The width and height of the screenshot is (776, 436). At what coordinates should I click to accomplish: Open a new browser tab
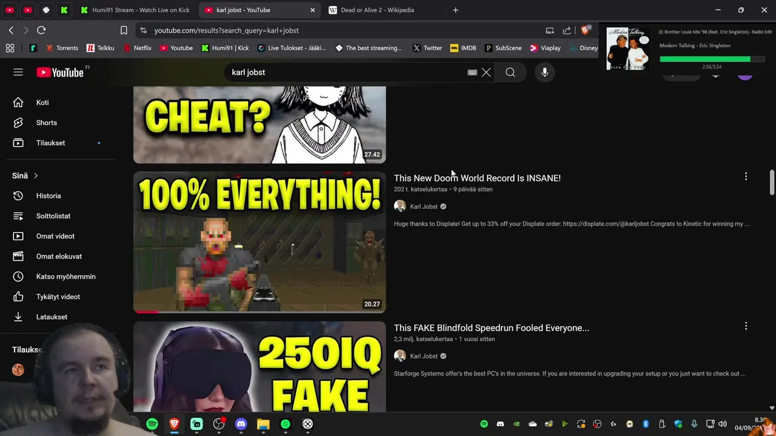pyautogui.click(x=456, y=10)
